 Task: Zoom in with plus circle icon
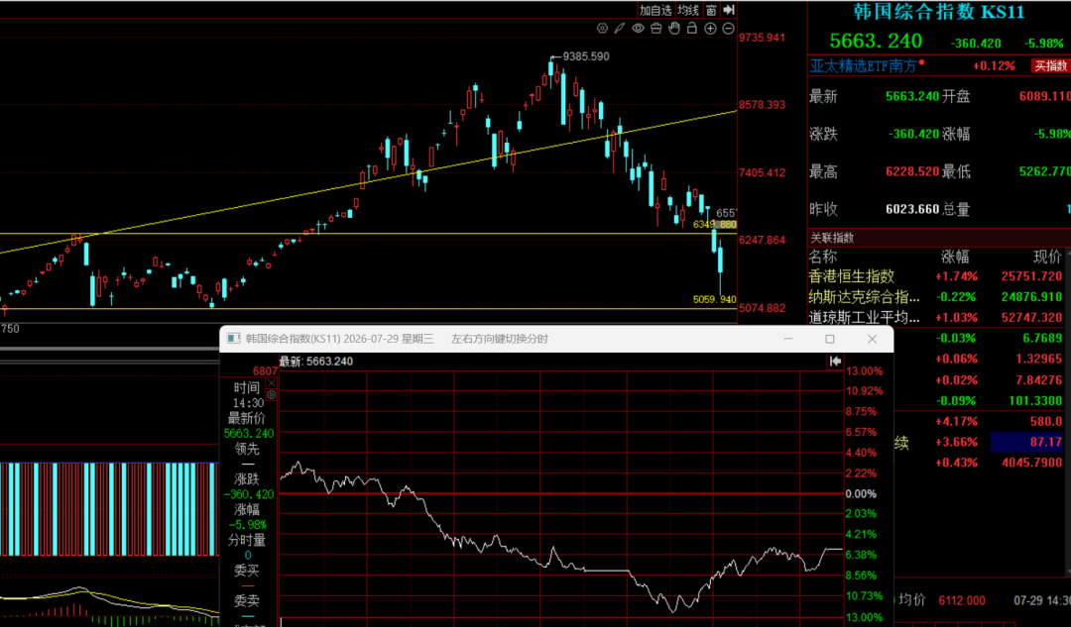710,28
